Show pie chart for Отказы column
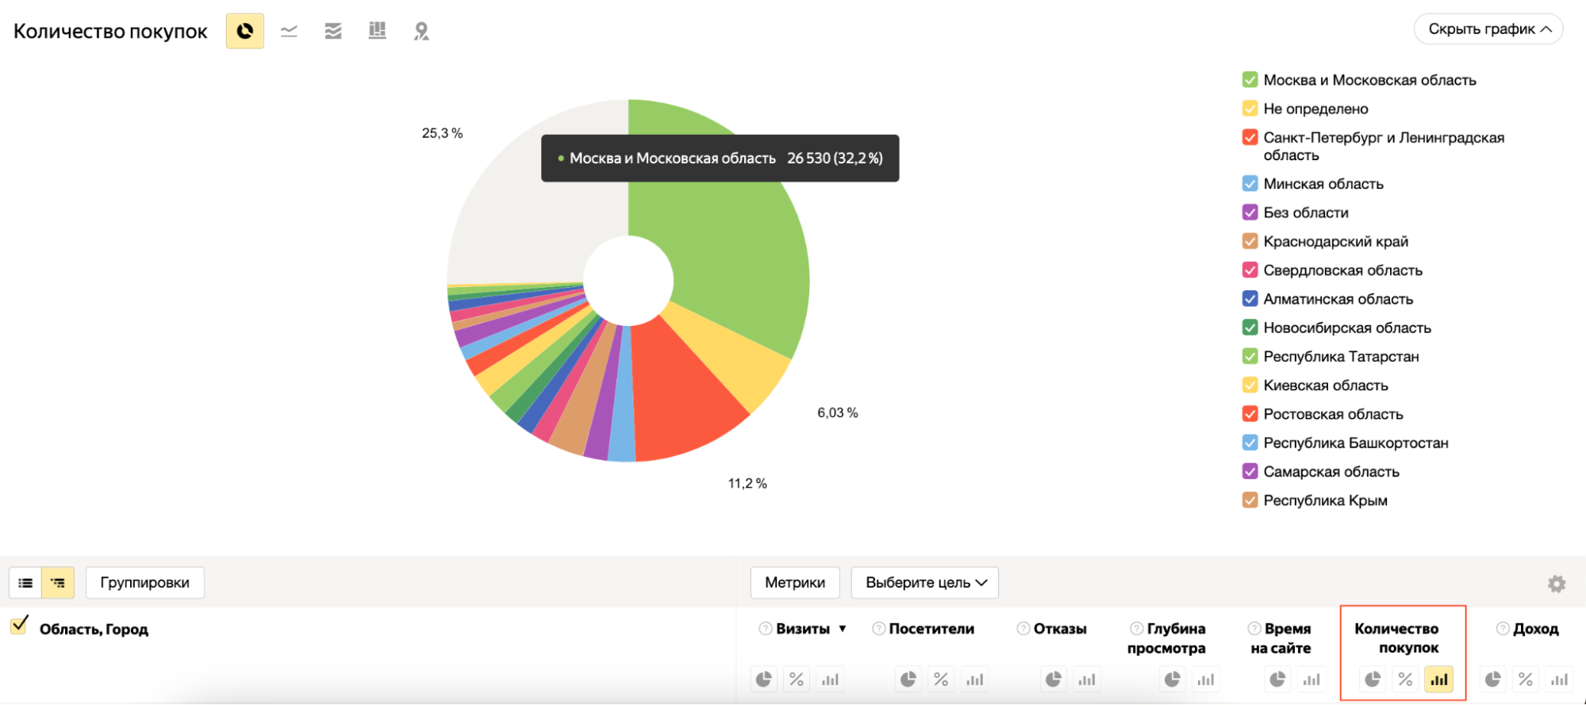 pyautogui.click(x=1054, y=680)
